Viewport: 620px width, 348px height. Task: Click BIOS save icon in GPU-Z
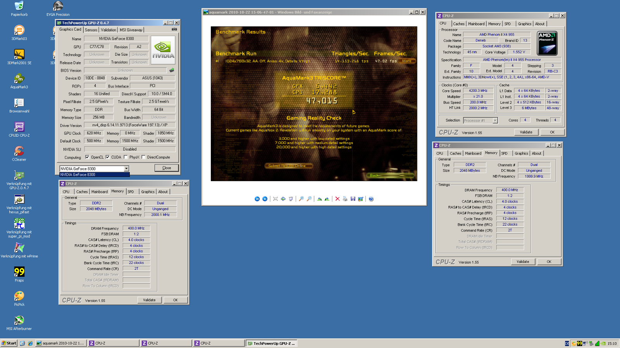click(172, 70)
